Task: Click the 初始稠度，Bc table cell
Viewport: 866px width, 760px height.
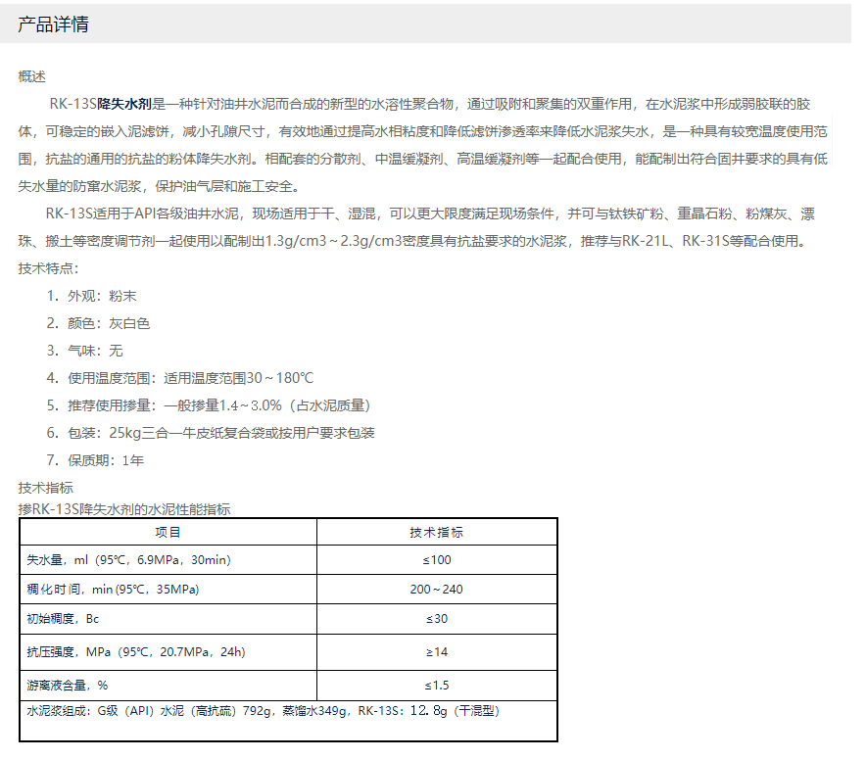Action: click(64, 619)
